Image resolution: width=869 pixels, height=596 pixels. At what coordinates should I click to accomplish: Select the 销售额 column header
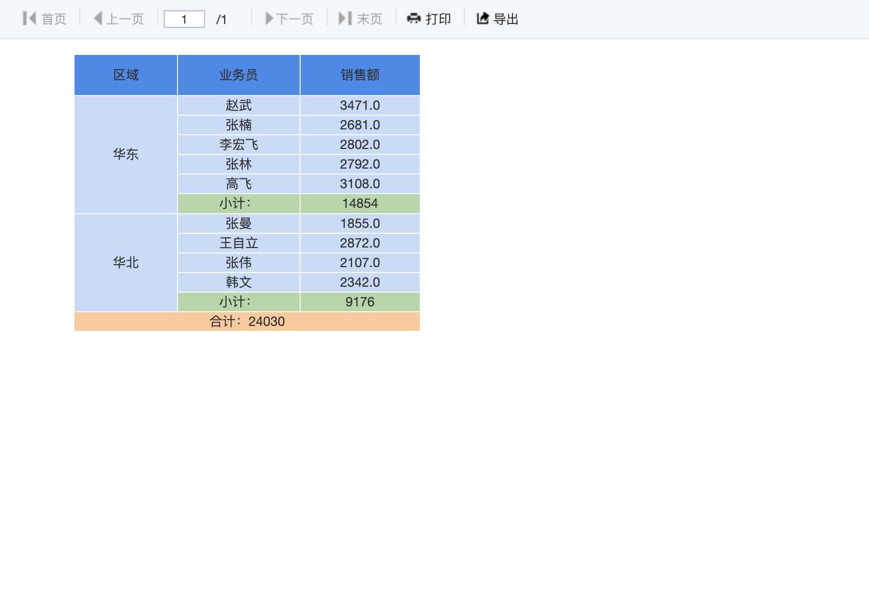359,75
